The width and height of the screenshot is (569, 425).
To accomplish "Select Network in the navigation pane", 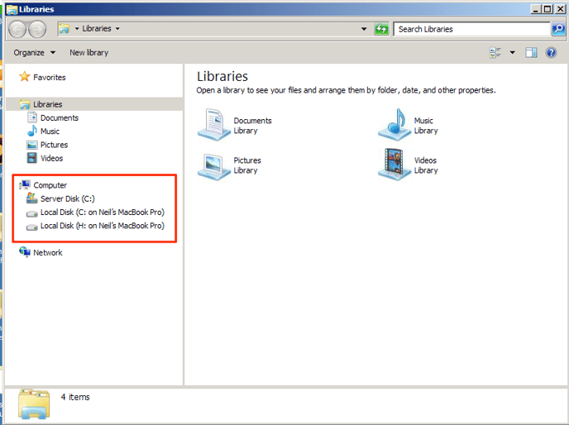I will pyautogui.click(x=47, y=253).
